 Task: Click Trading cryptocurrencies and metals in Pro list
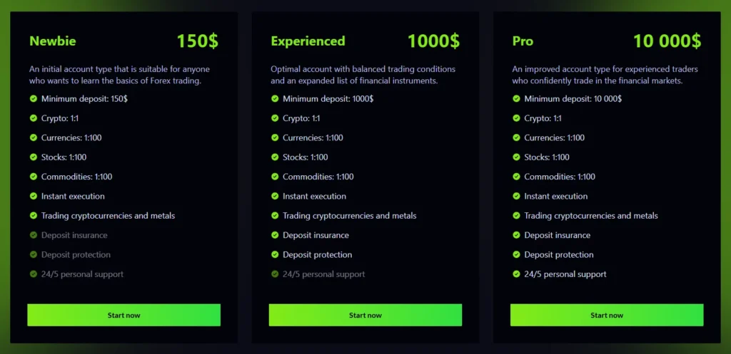point(590,216)
